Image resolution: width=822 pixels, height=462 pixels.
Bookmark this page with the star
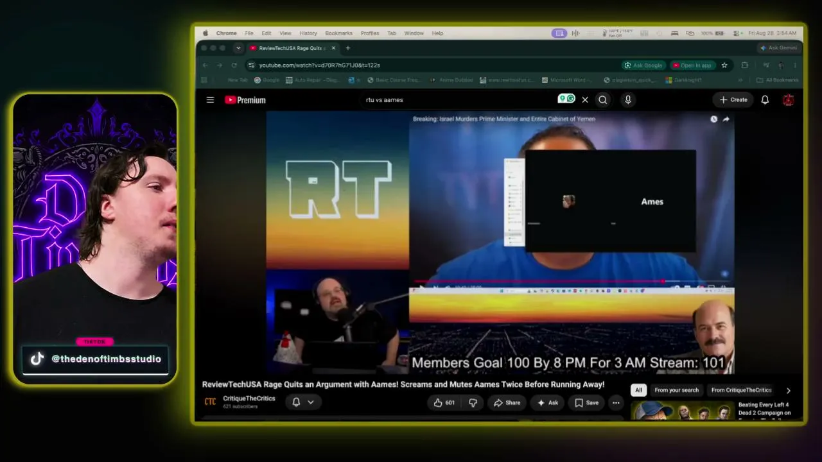tap(724, 65)
